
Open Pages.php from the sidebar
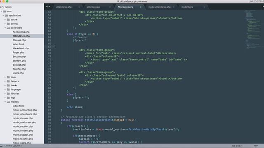point(18,53)
